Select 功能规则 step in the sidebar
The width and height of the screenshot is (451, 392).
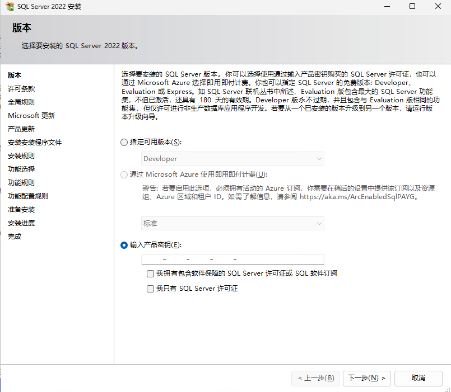pyautogui.click(x=21, y=183)
